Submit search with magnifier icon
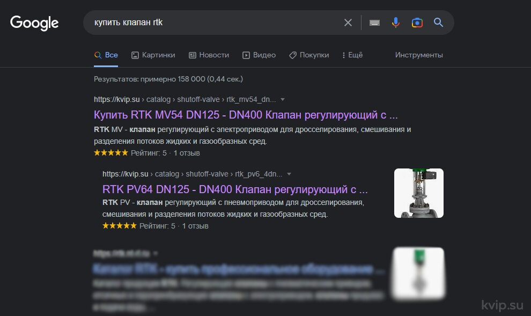531x316 pixels. tap(438, 23)
